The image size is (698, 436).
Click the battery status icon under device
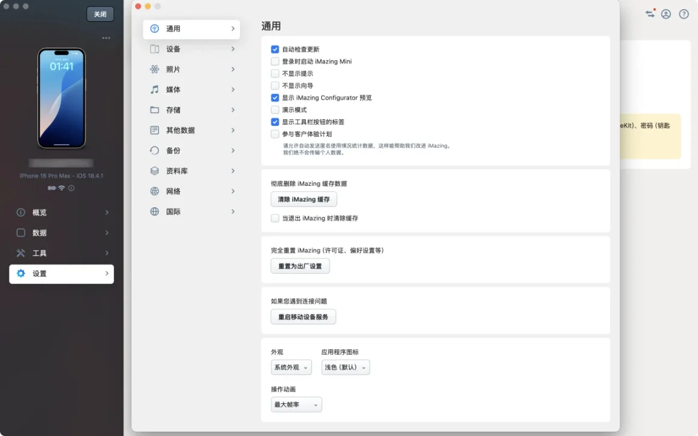(52, 188)
